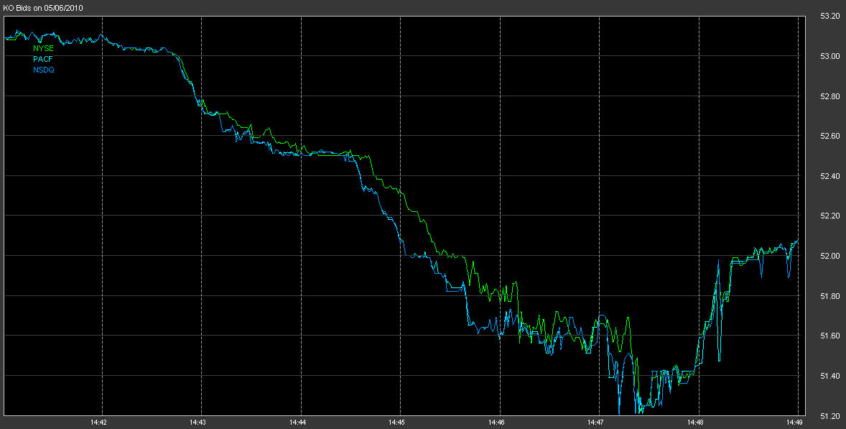This screenshot has height=429, width=846.
Task: Select the NSDQ legend label
Action: [x=44, y=70]
